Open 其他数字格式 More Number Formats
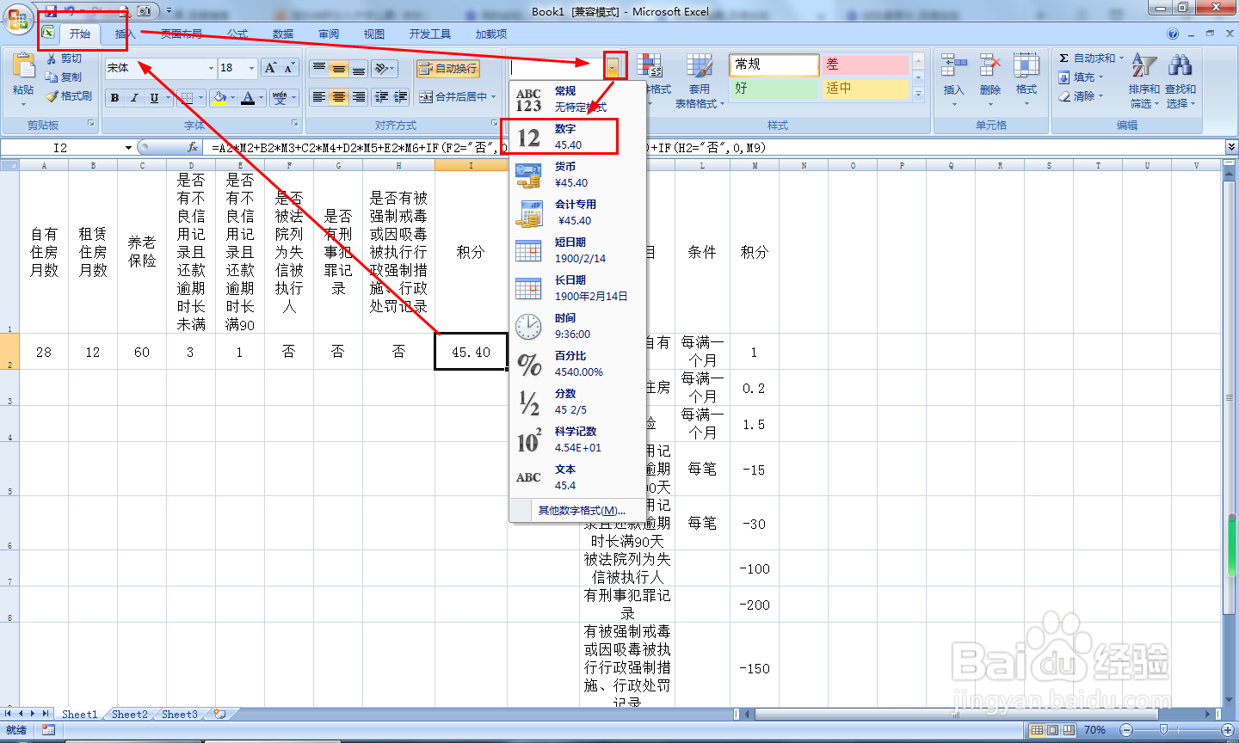The width and height of the screenshot is (1239, 743). pyautogui.click(x=582, y=511)
